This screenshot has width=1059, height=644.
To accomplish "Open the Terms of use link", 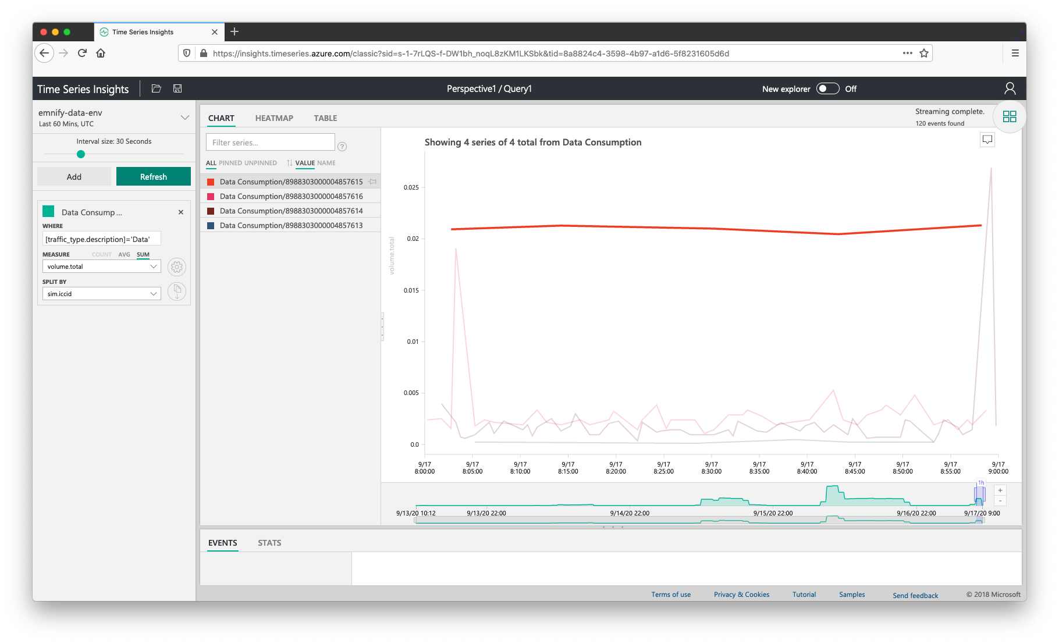I will tap(671, 595).
